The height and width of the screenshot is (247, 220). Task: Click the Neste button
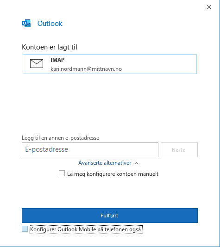179,150
